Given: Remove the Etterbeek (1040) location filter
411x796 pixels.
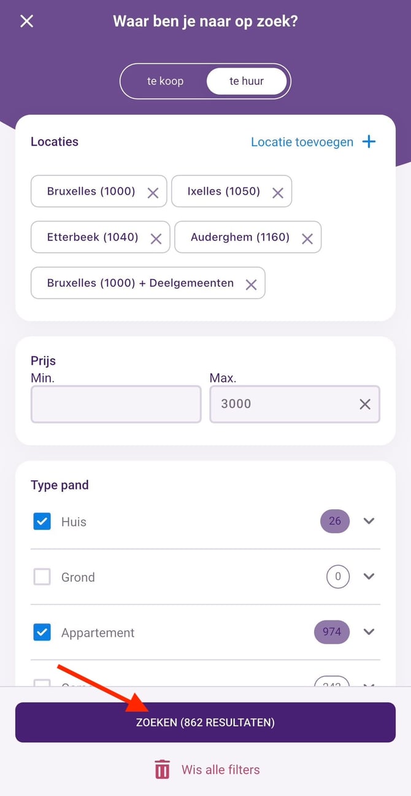Looking at the screenshot, I should pos(155,237).
